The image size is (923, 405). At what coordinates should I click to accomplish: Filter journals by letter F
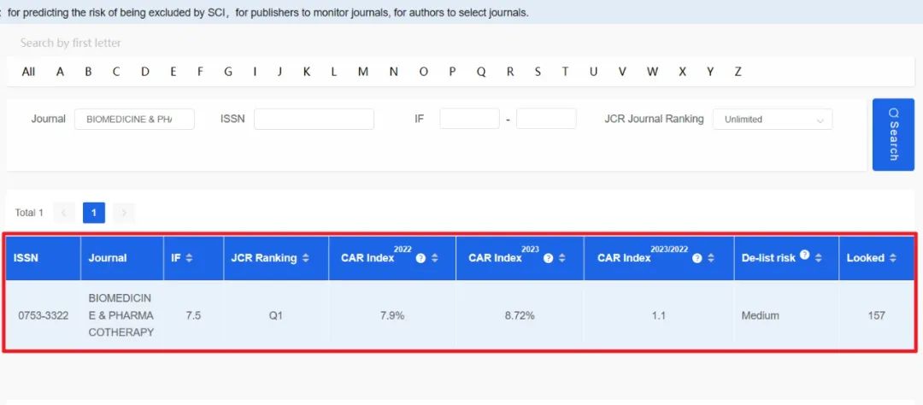click(x=200, y=72)
